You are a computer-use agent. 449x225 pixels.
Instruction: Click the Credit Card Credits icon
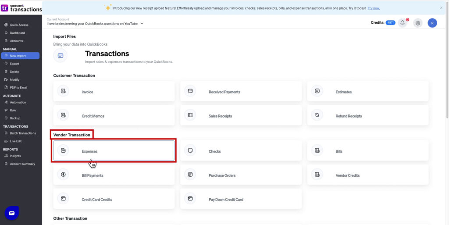[63, 198]
